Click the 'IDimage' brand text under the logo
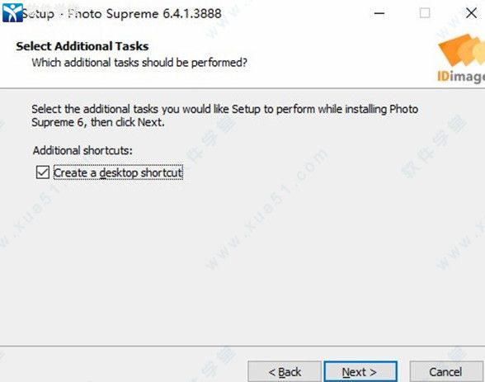 point(461,76)
